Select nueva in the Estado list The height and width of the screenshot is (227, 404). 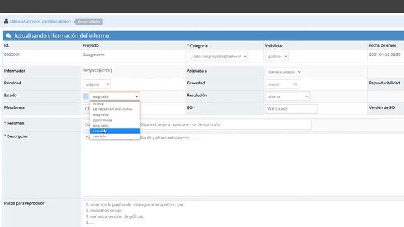tap(115, 104)
